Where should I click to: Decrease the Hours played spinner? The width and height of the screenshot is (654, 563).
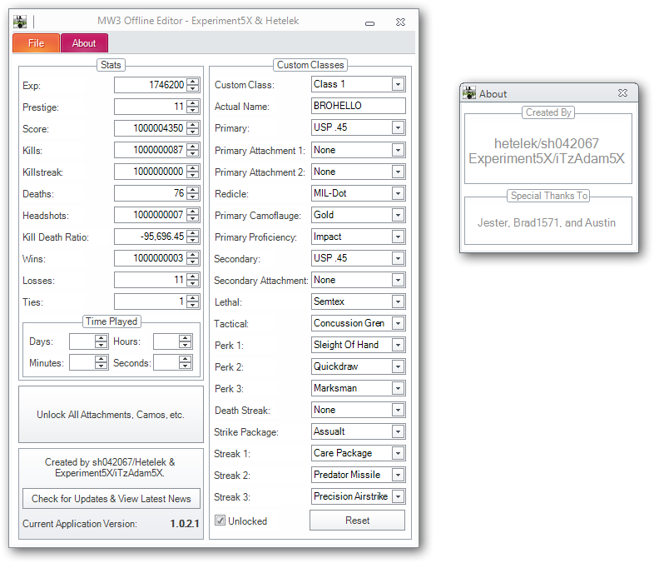186,345
